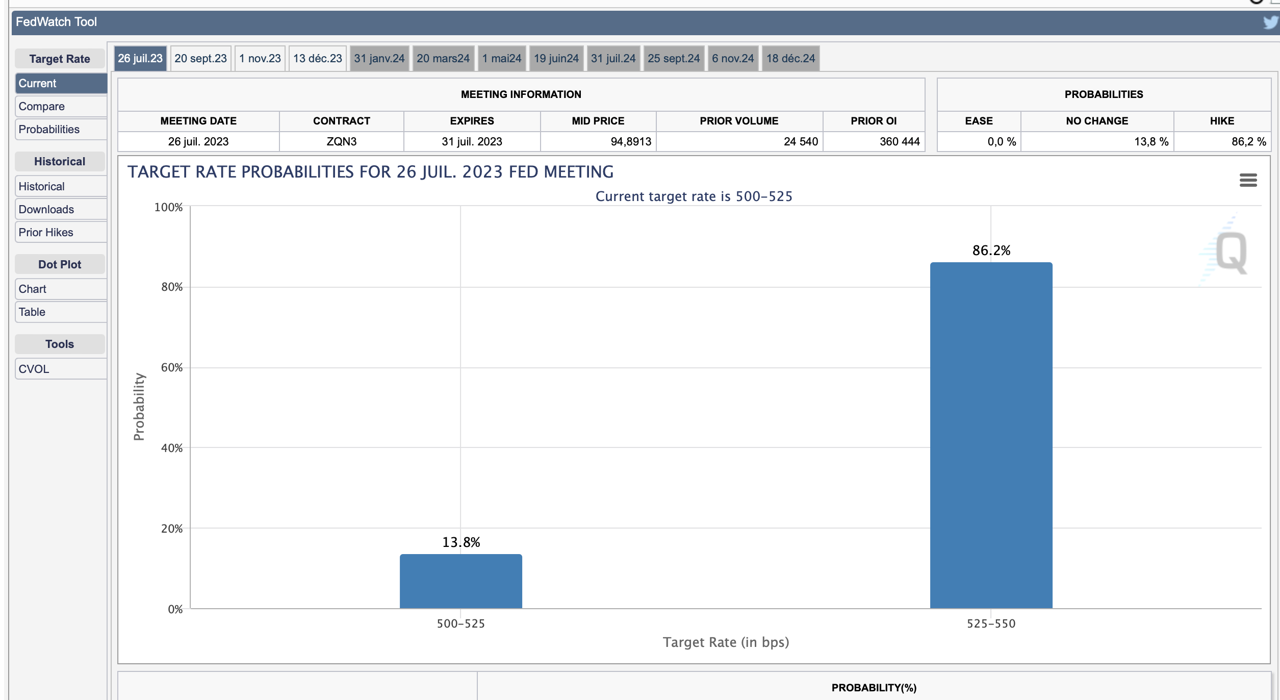Click the 13.8% bar for 500-525

(460, 581)
